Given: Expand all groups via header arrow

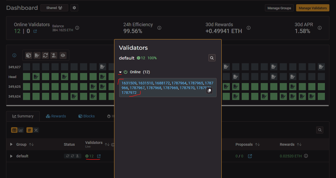Looking at the screenshot, I should (x=11, y=144).
